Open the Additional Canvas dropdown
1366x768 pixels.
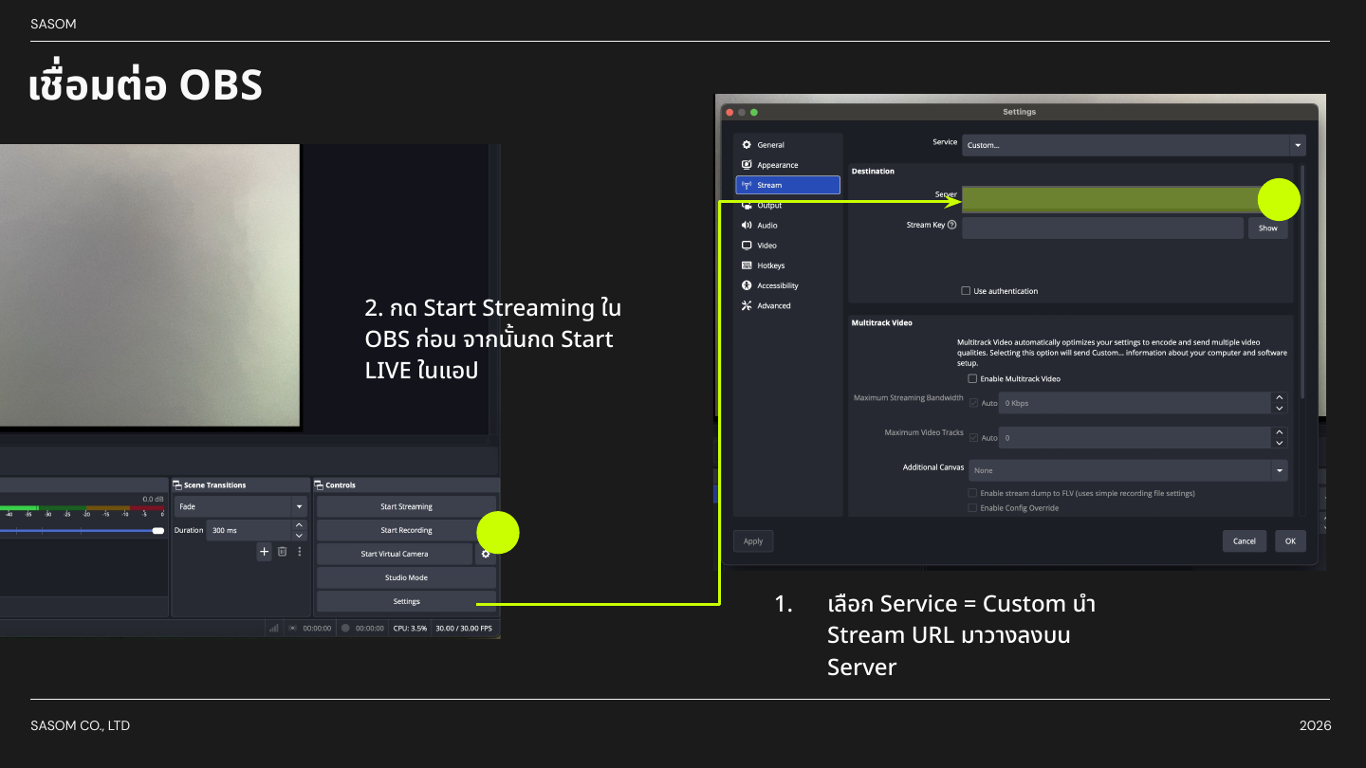pyautogui.click(x=1128, y=470)
